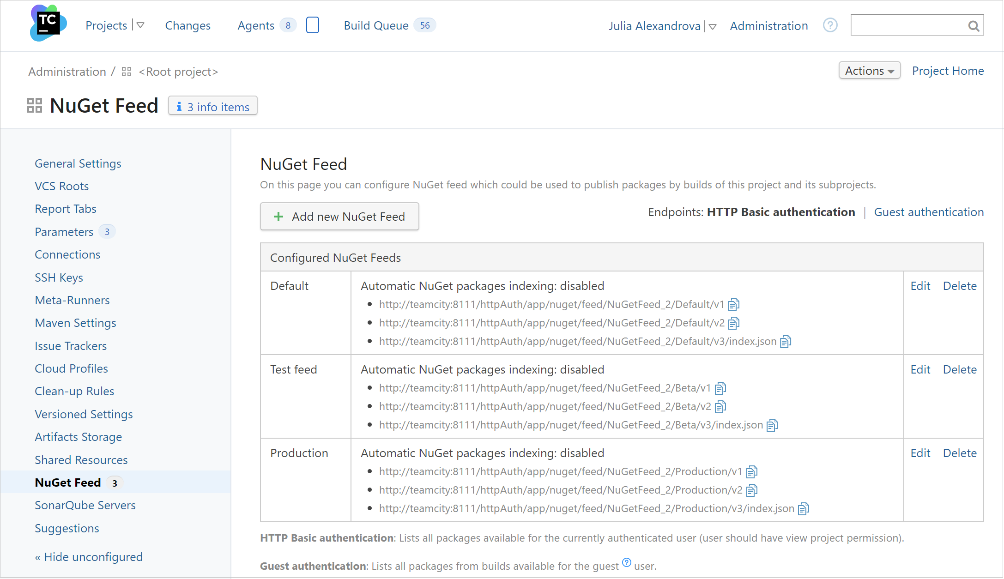Image resolution: width=1004 pixels, height=579 pixels.
Task: Copy the Production/v1 feed URL
Action: pos(752,472)
